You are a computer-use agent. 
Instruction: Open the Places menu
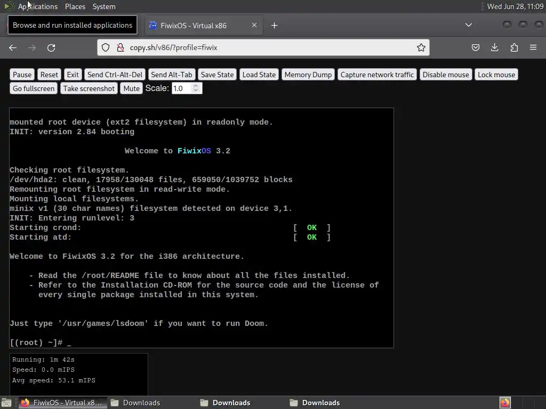(x=75, y=6)
